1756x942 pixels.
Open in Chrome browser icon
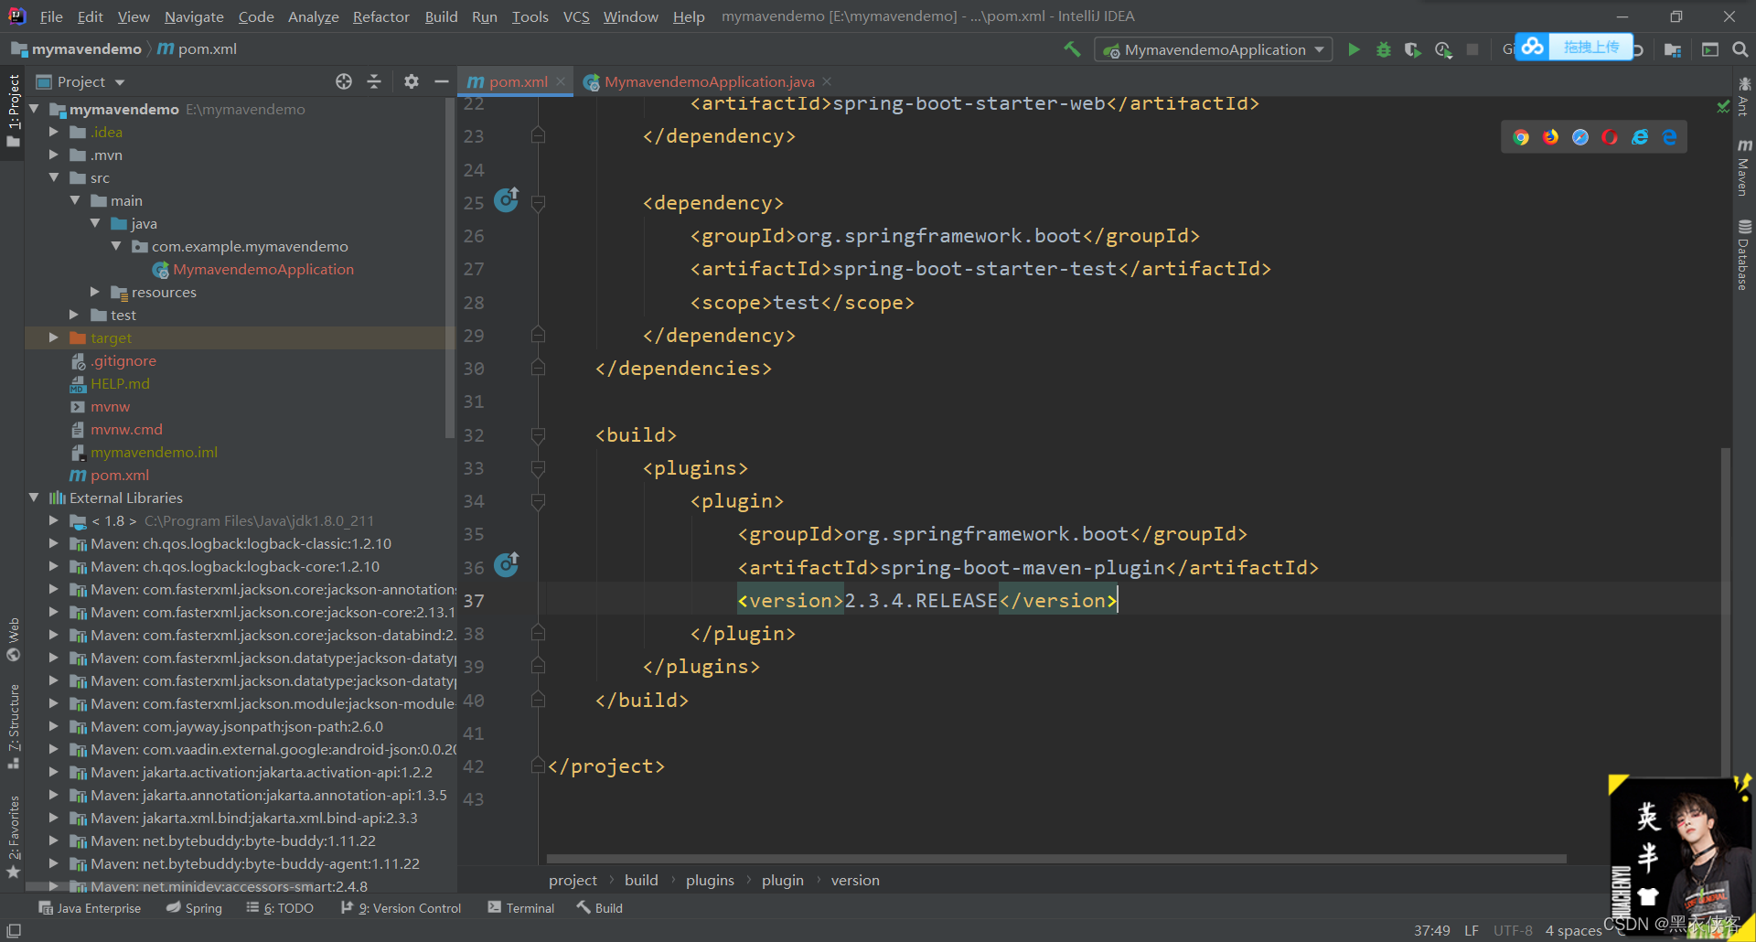(x=1521, y=137)
